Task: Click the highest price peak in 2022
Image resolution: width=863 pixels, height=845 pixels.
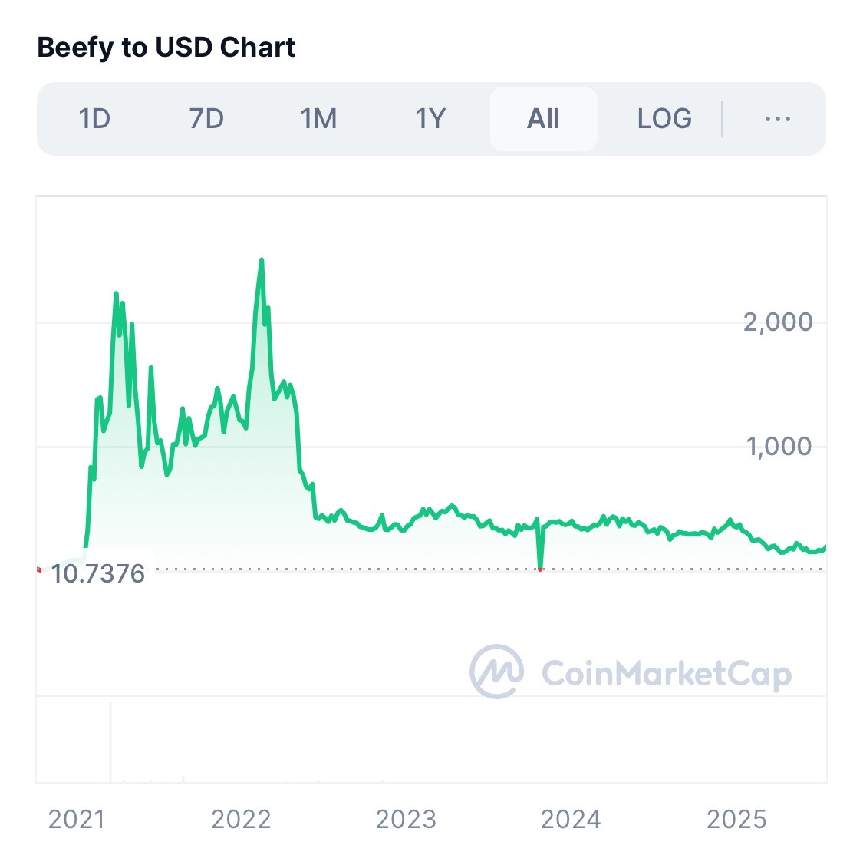Action: coord(262,261)
